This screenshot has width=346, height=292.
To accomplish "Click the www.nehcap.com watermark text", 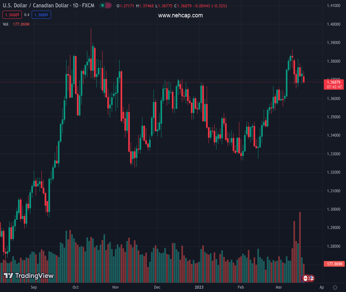I will coord(180,16).
